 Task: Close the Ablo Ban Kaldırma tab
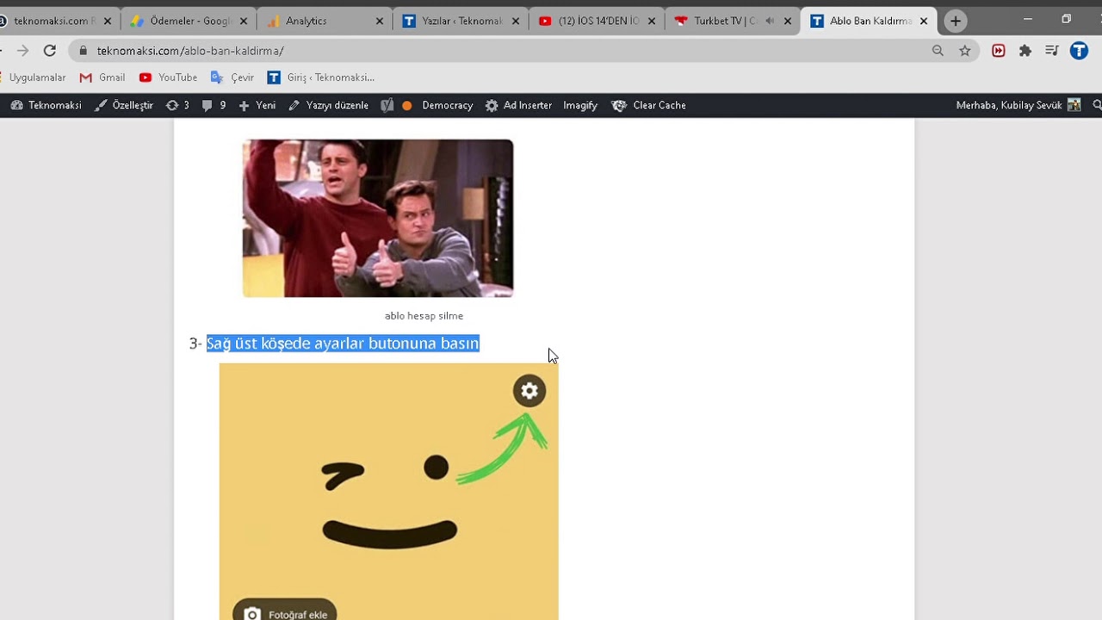(924, 21)
